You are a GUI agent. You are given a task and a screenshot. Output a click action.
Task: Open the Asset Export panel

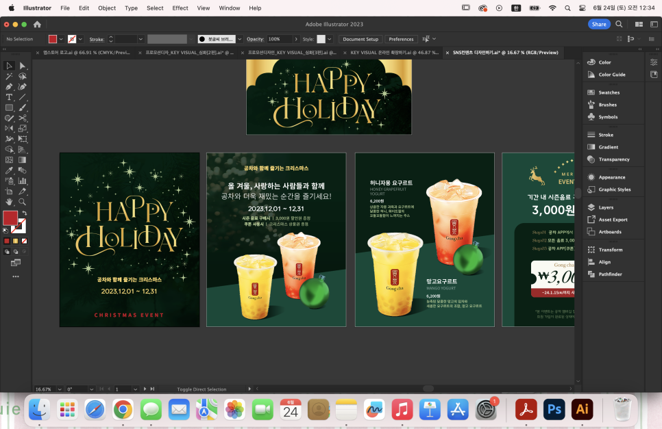click(x=613, y=220)
